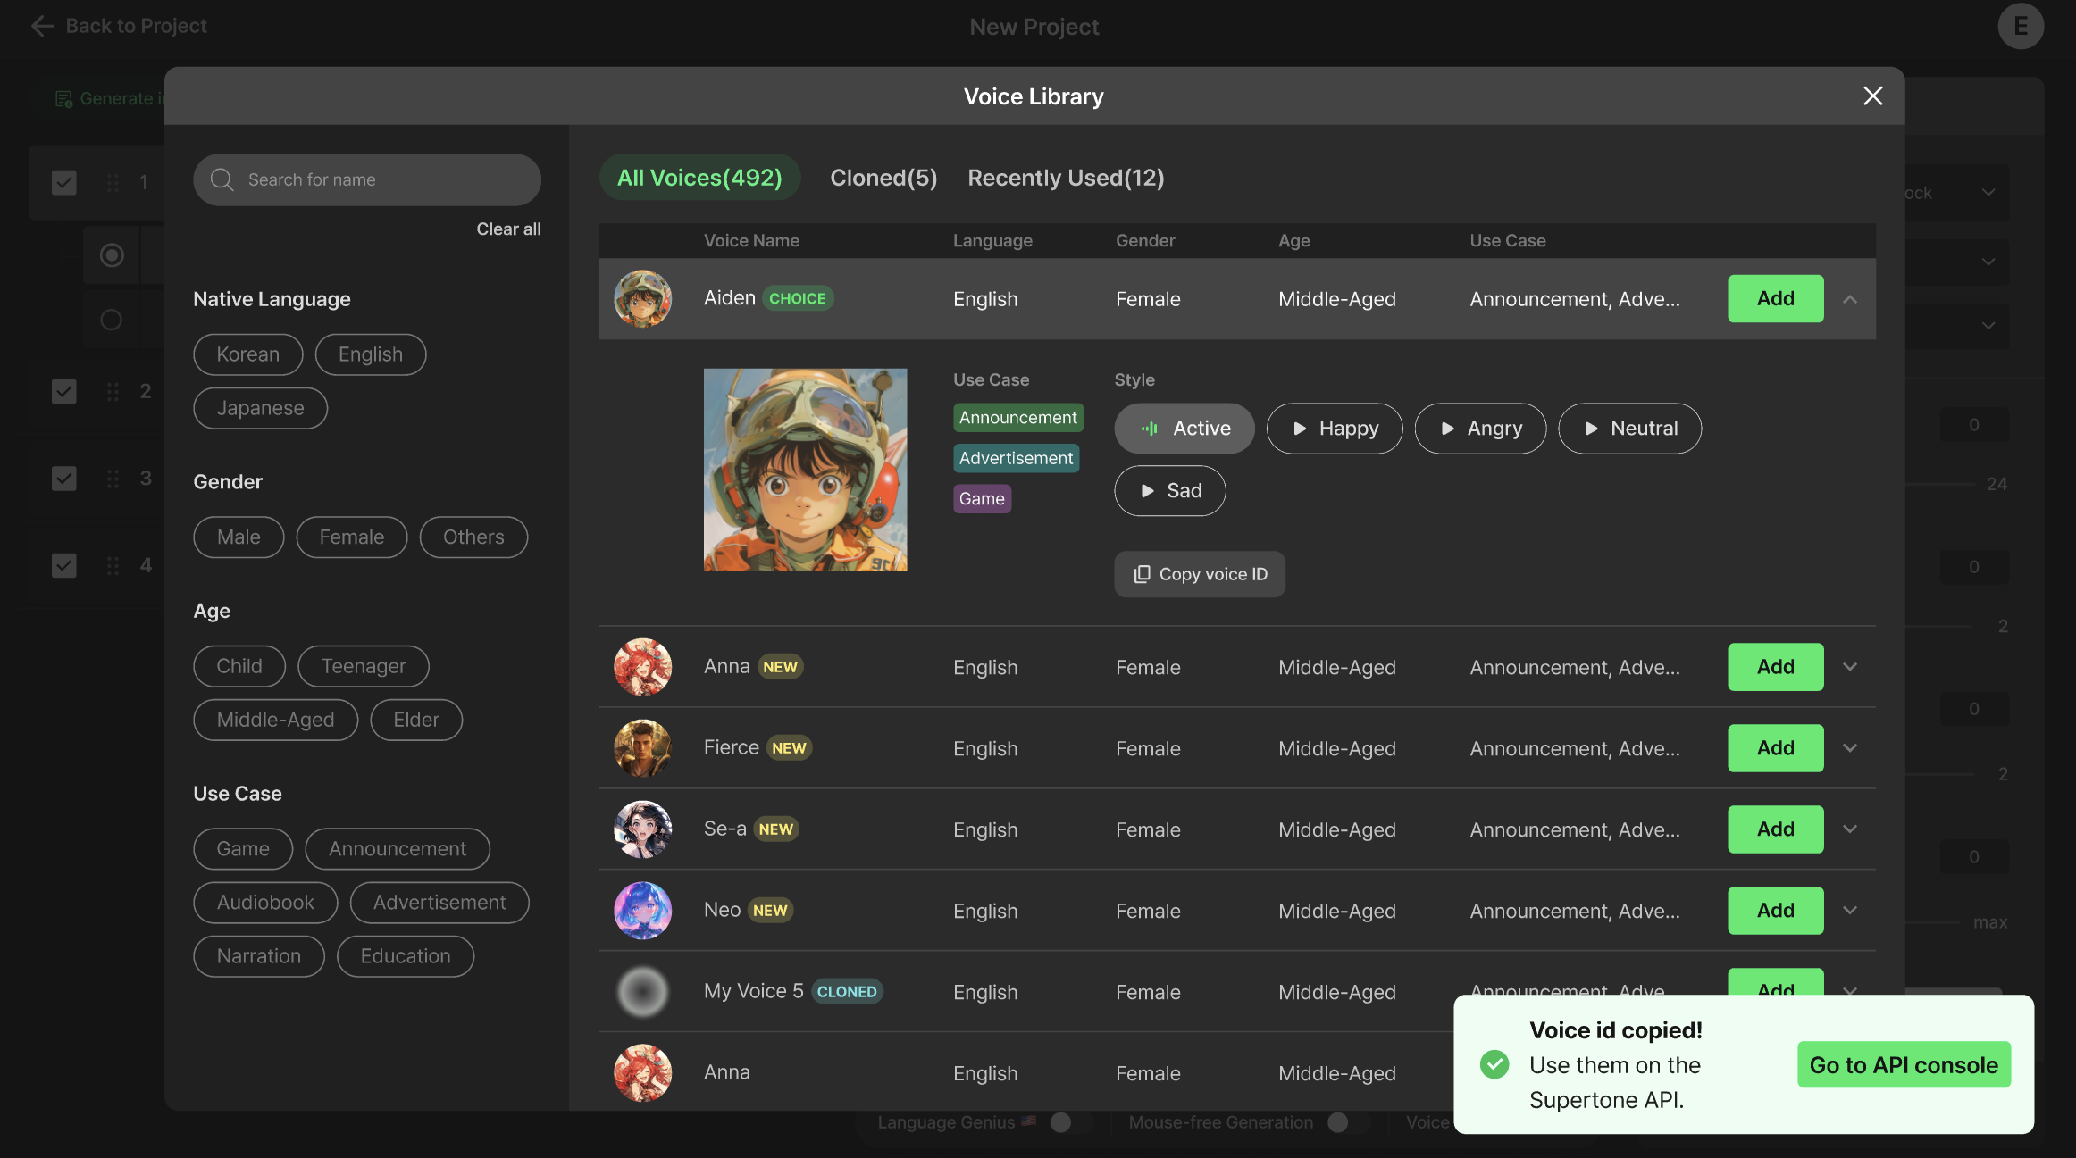Play the Happy style sample
Image resolution: width=2076 pixels, height=1158 pixels.
click(x=1335, y=429)
